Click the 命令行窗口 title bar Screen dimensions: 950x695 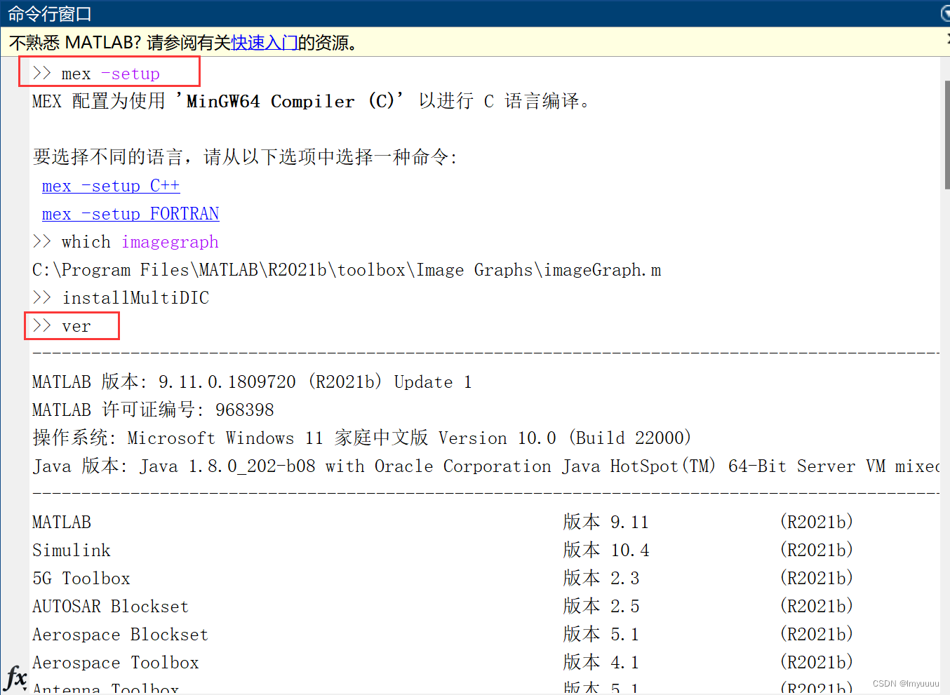click(49, 13)
